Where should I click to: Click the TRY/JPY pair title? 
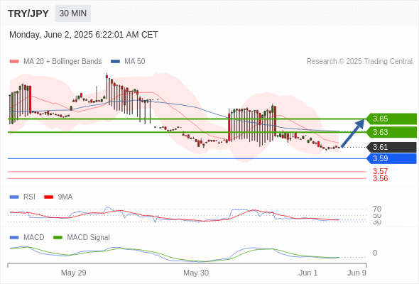pos(28,13)
